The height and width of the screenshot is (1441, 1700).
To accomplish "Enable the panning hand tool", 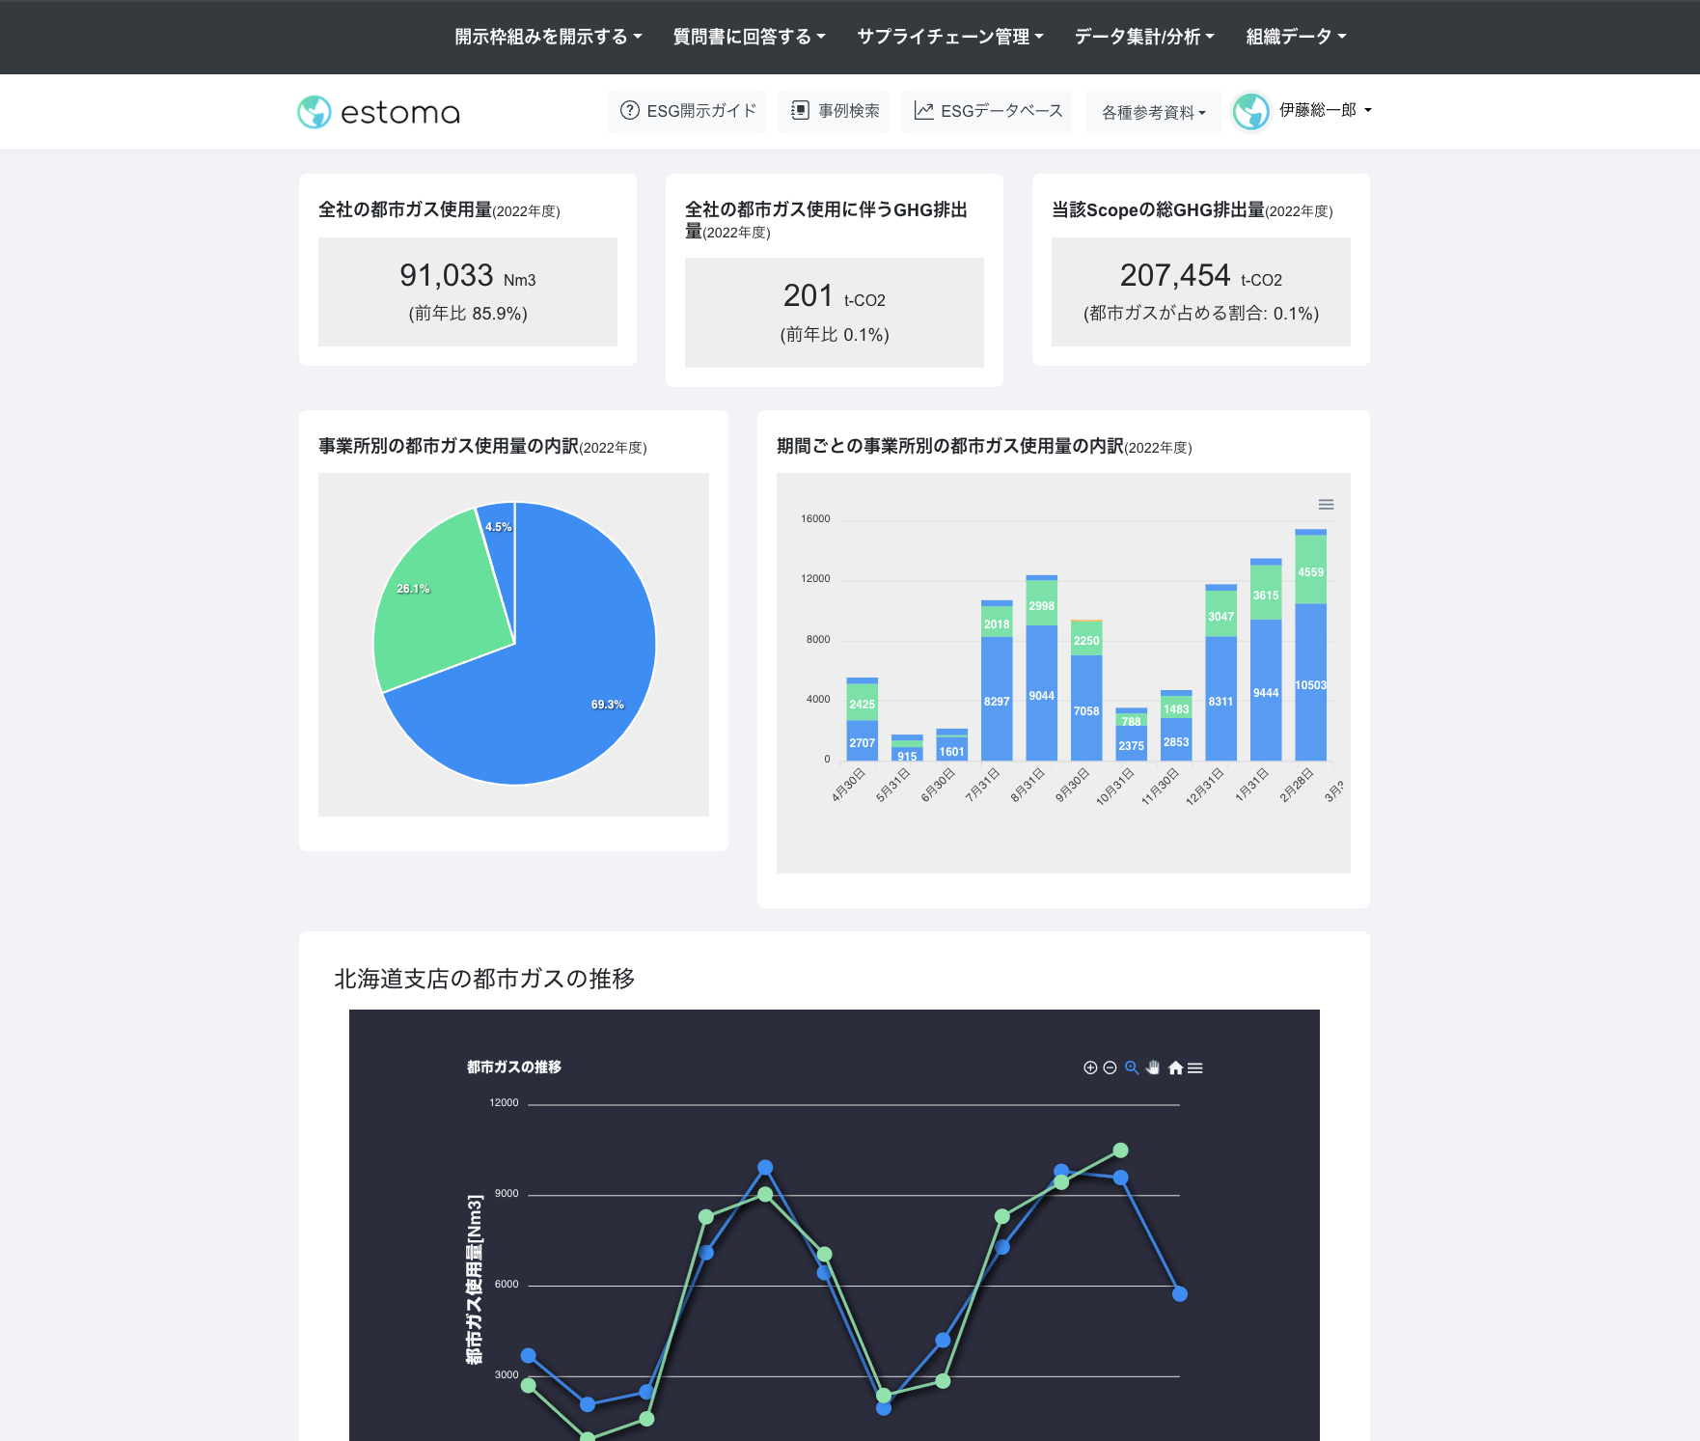I will (1153, 1067).
